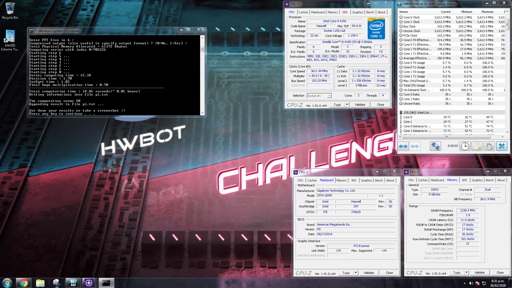The height and width of the screenshot is (288, 512).
Task: Open the volume speaker tray icon
Action: [471, 283]
